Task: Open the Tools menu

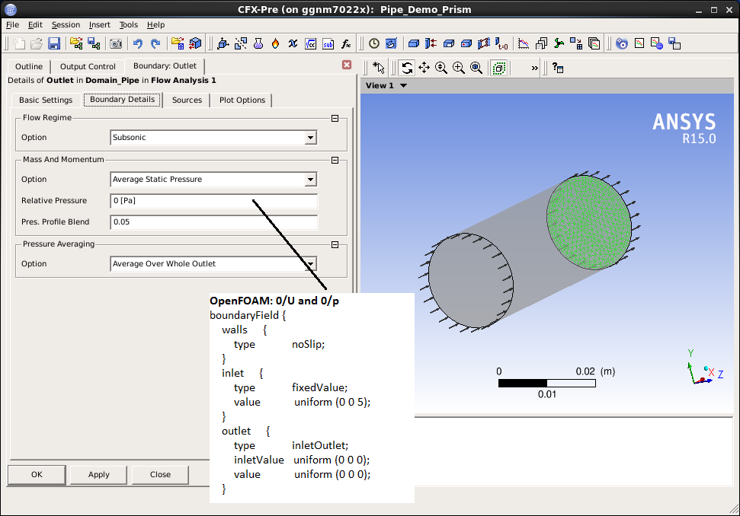Action: [x=128, y=25]
